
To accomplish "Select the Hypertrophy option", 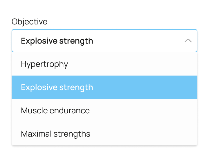I will (44, 64).
